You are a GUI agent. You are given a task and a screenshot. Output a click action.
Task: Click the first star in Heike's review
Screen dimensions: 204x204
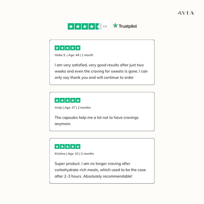tap(57, 48)
